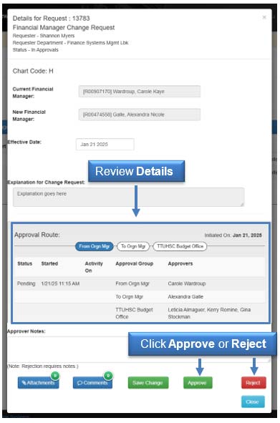
Task: Click the Pending status cell
Action: tap(26, 283)
